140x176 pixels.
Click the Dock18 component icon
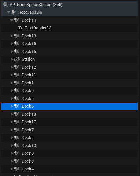[x=17, y=114]
